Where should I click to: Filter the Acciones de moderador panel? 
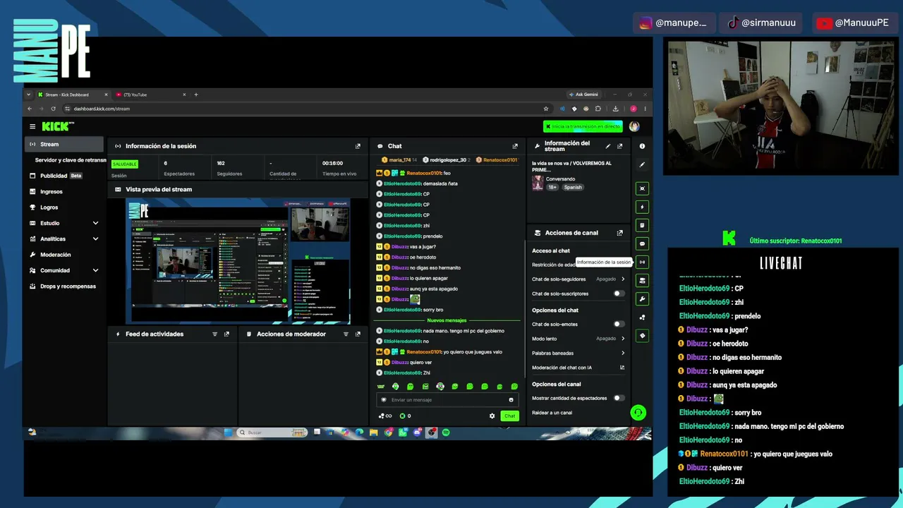346,334
